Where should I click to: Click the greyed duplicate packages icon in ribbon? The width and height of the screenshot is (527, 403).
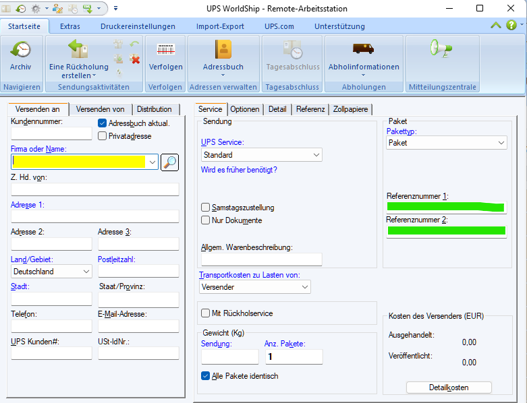click(x=118, y=44)
